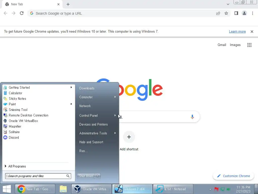Click the share page icon in address bar
258x194 pixels.
point(218,13)
